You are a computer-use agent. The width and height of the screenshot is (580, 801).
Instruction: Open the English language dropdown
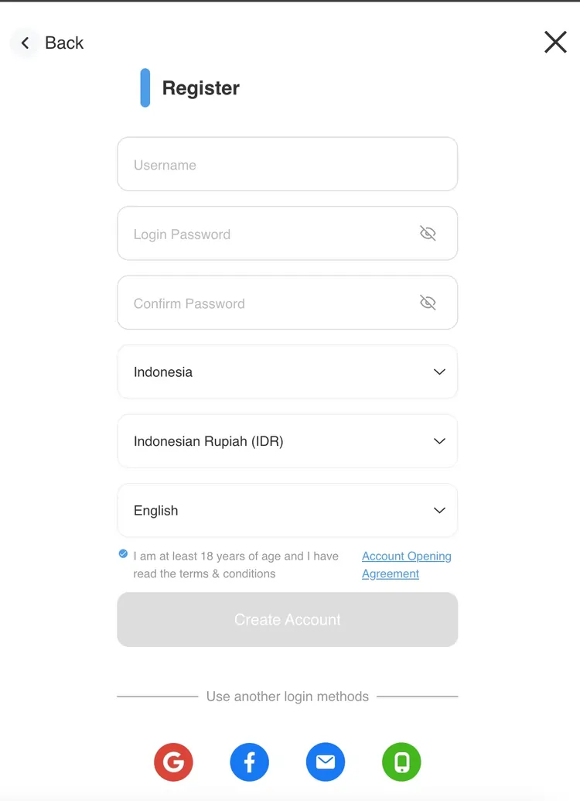(287, 511)
